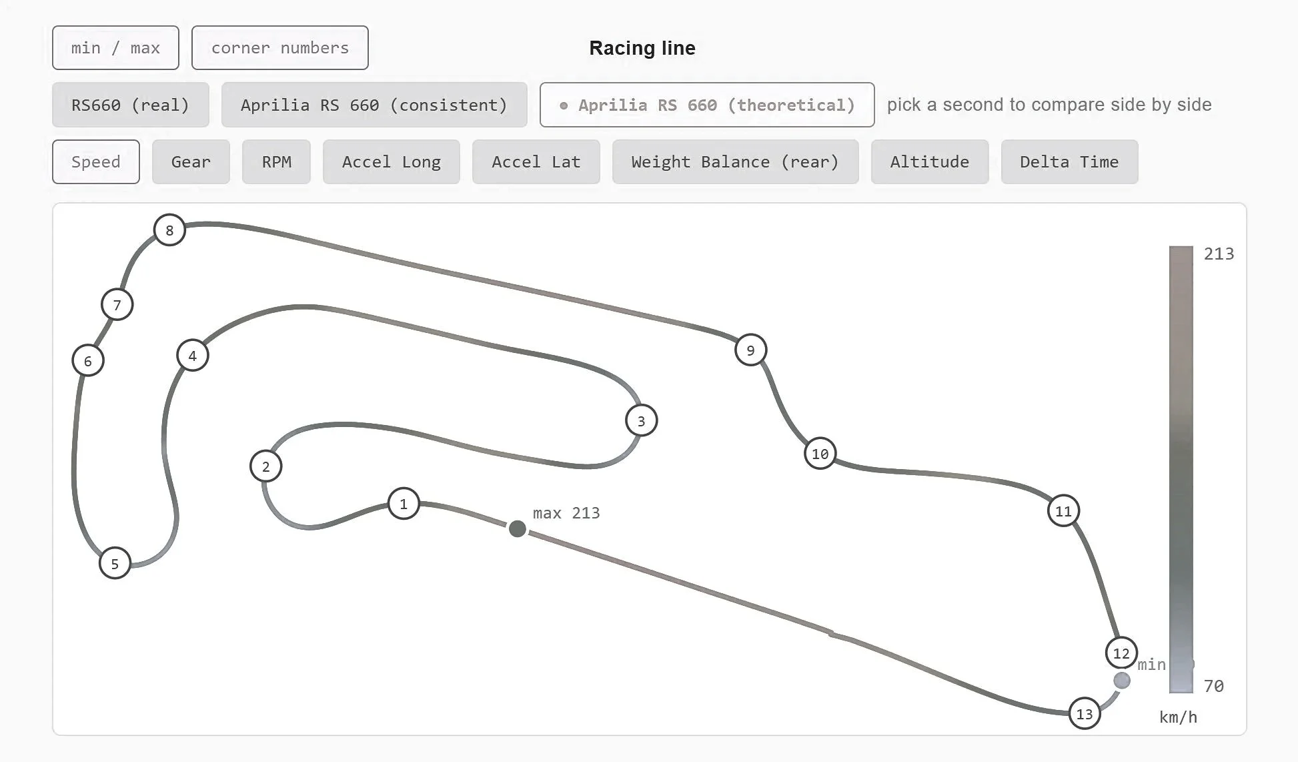1298x762 pixels.
Task: Click corner 10 marker on track
Action: point(820,454)
